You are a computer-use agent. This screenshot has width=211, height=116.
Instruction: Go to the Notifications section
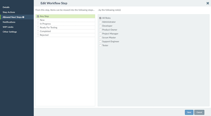click(9, 22)
